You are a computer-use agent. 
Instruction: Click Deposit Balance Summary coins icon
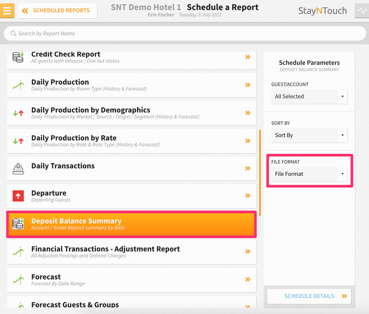tap(18, 224)
